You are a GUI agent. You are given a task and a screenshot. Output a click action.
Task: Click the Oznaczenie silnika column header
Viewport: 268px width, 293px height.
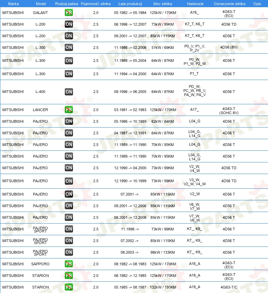(229, 4)
